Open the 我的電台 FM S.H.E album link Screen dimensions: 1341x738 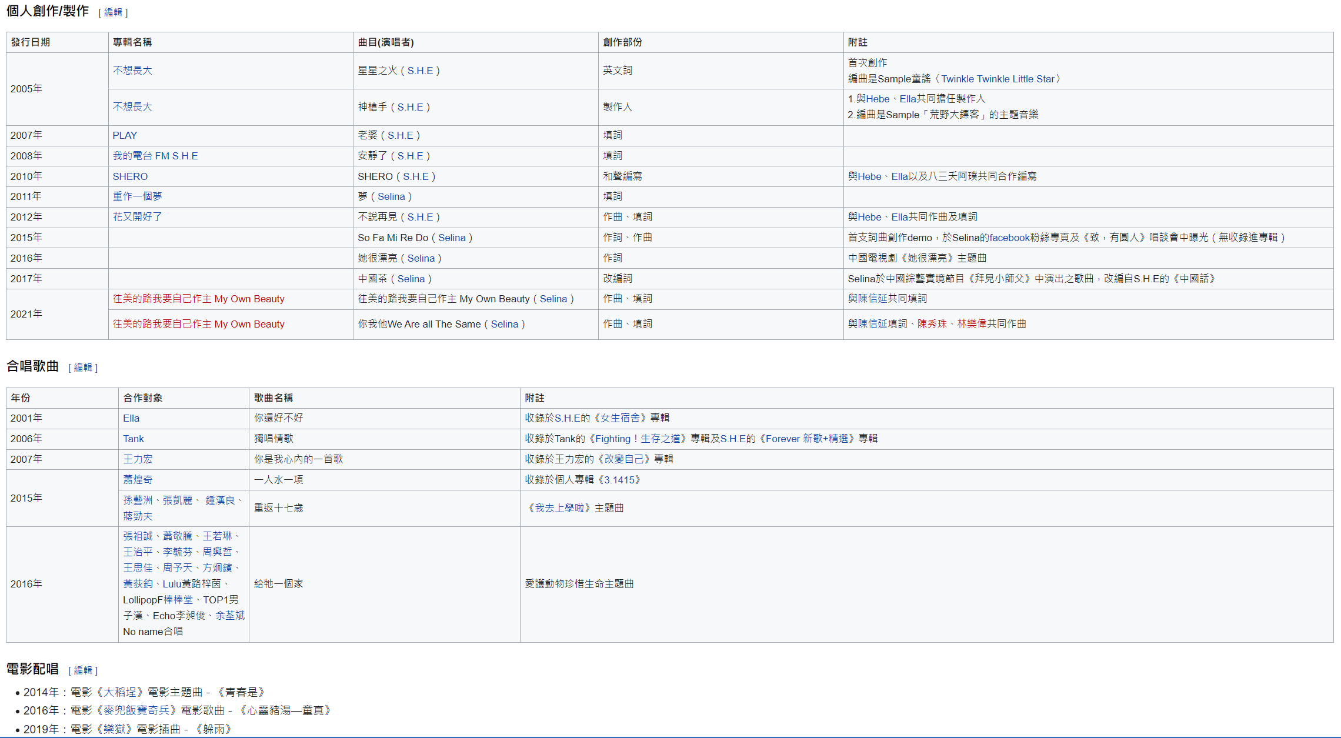(155, 156)
